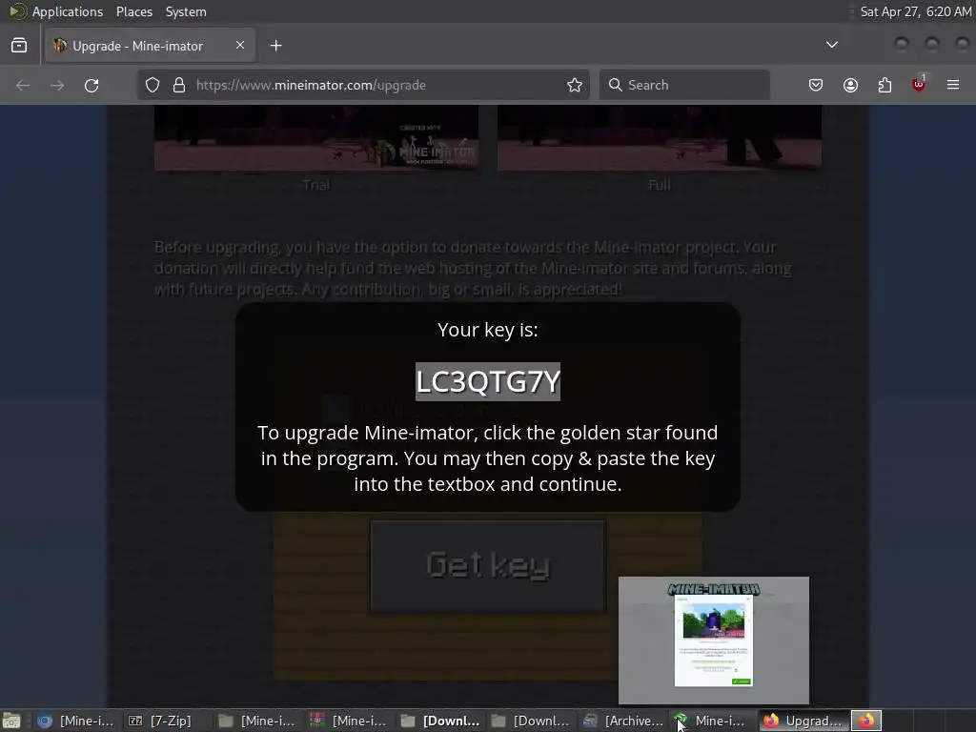Select the Upgrade - Mine-imator tab
Screen dimensions: 976x732
(150, 46)
